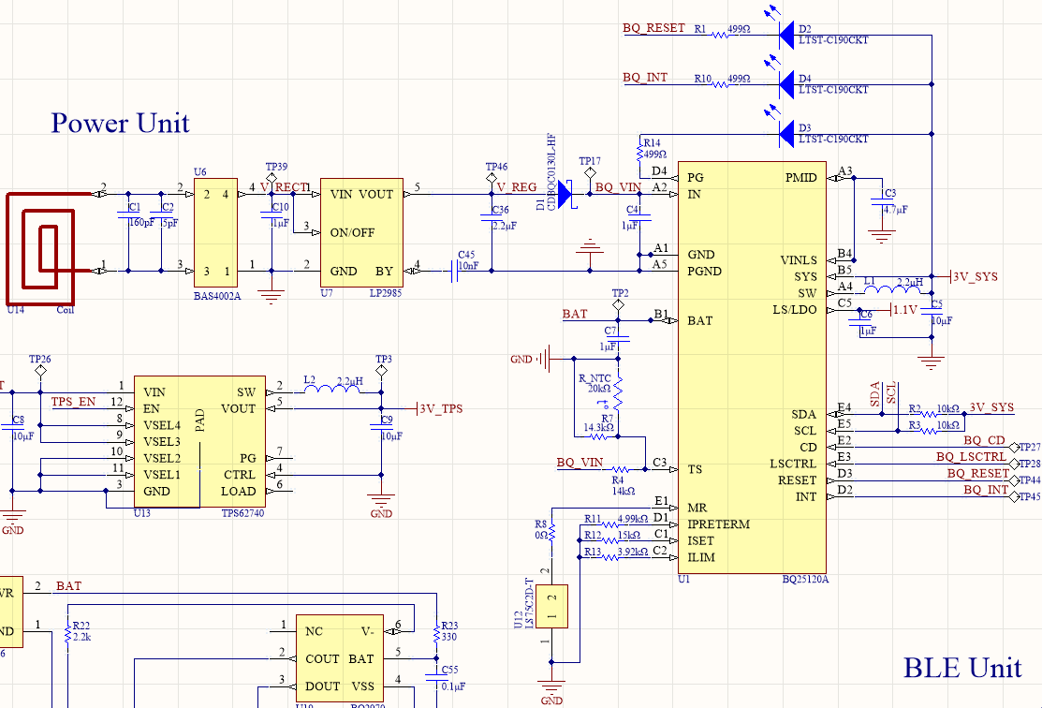Select resistor R1 499Ω
The image size is (1042, 708).
[x=720, y=35]
